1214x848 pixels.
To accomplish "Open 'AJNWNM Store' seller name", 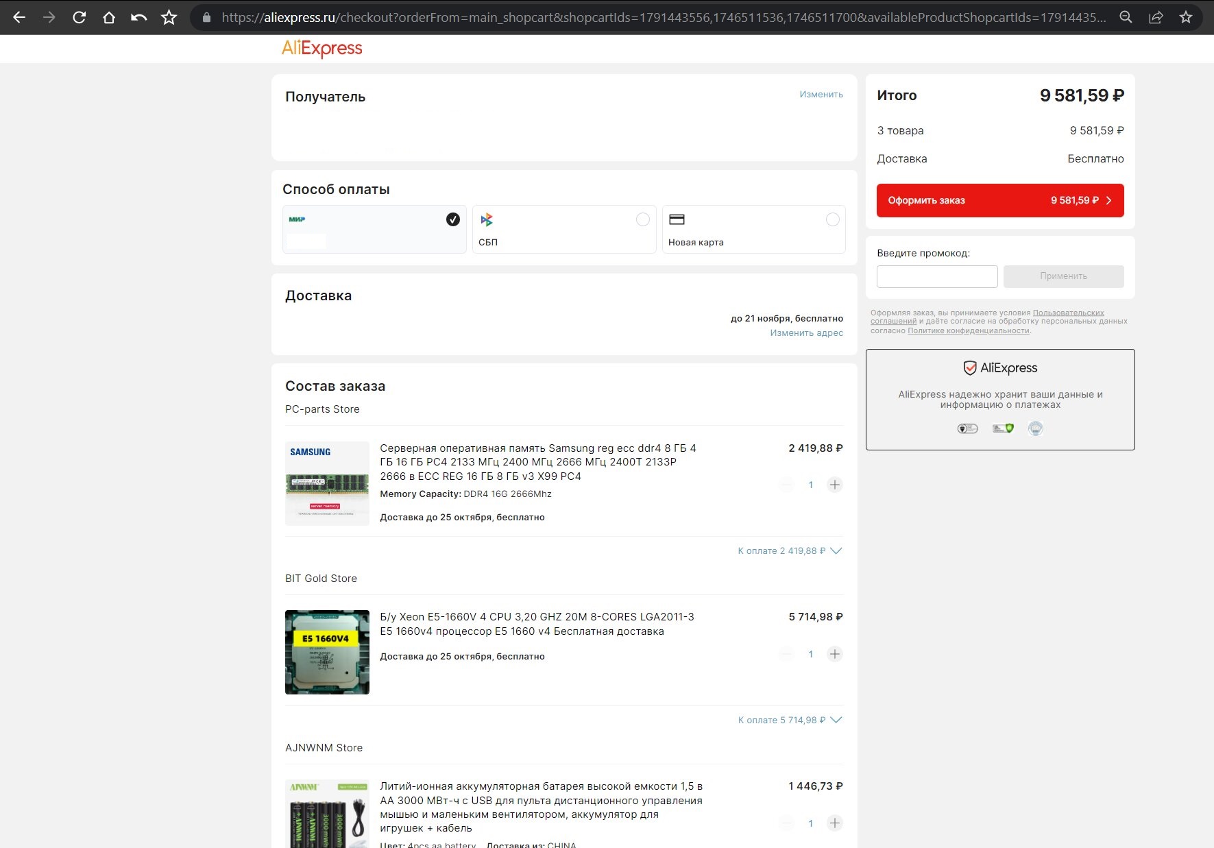I will [x=324, y=748].
